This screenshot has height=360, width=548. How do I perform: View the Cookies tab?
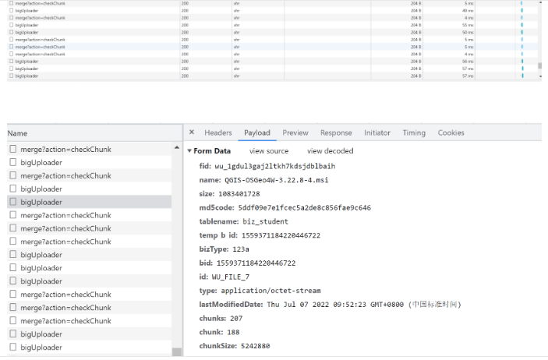pyautogui.click(x=451, y=132)
